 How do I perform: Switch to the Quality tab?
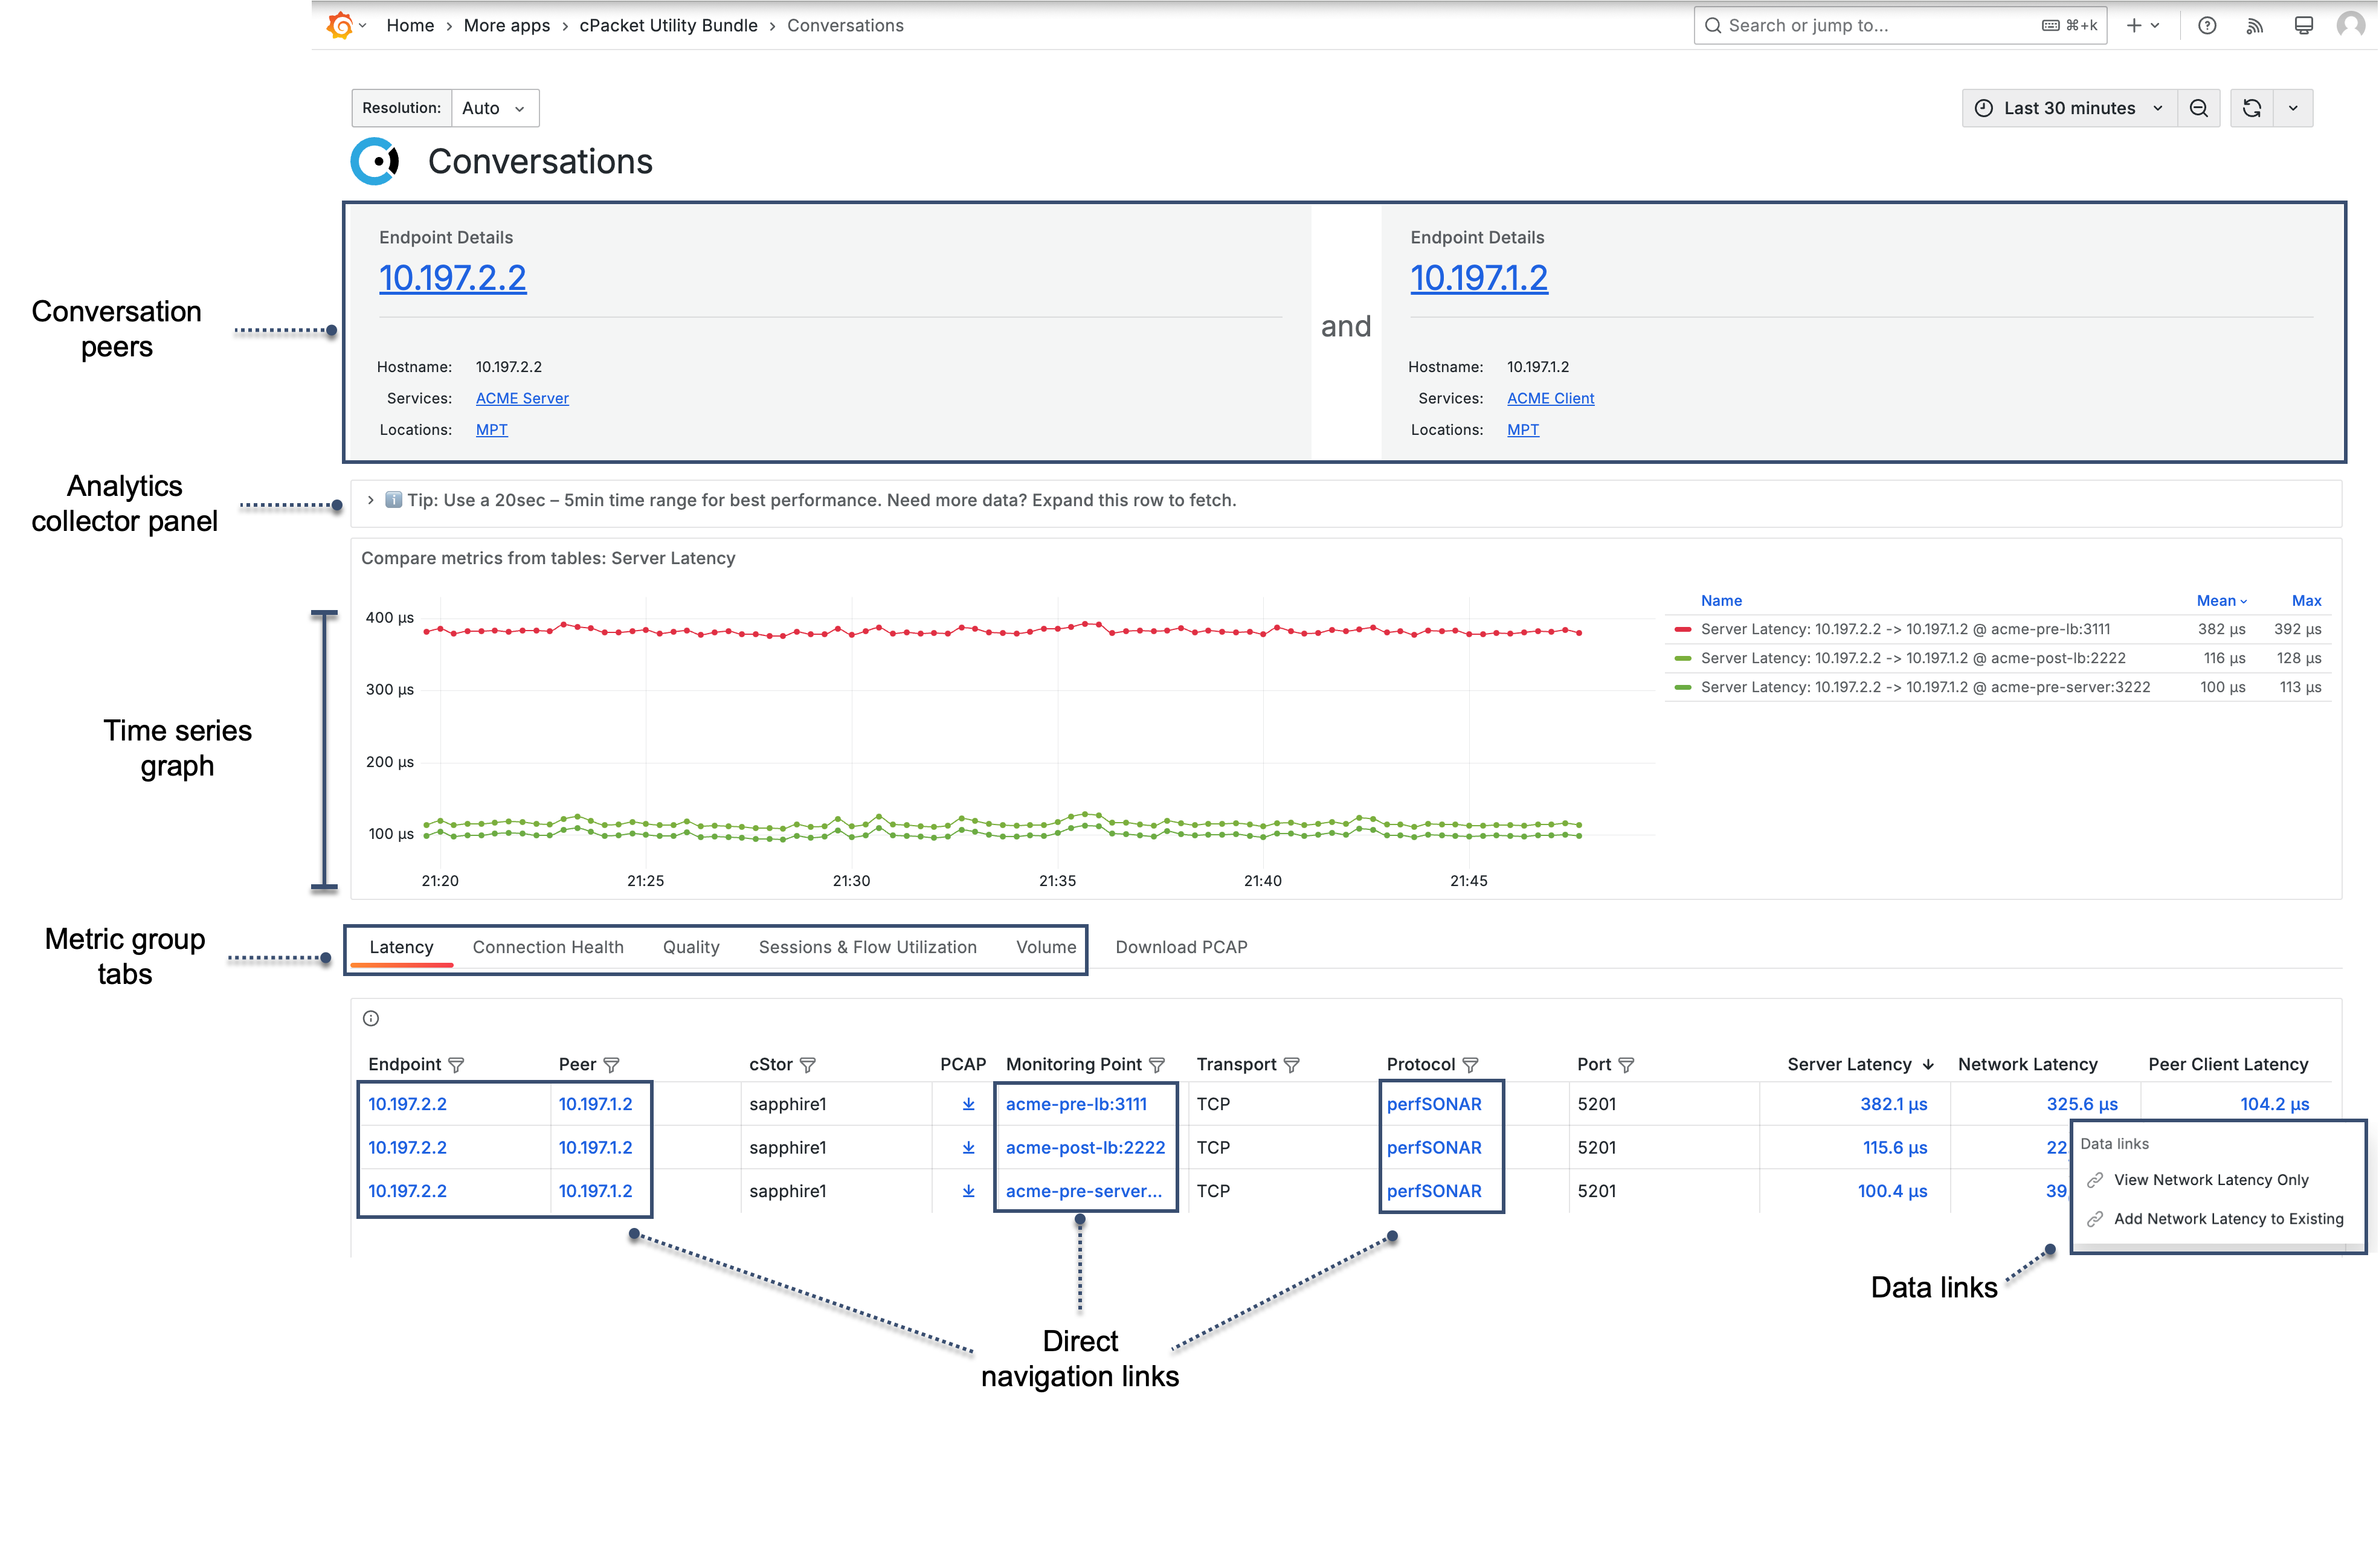691,947
